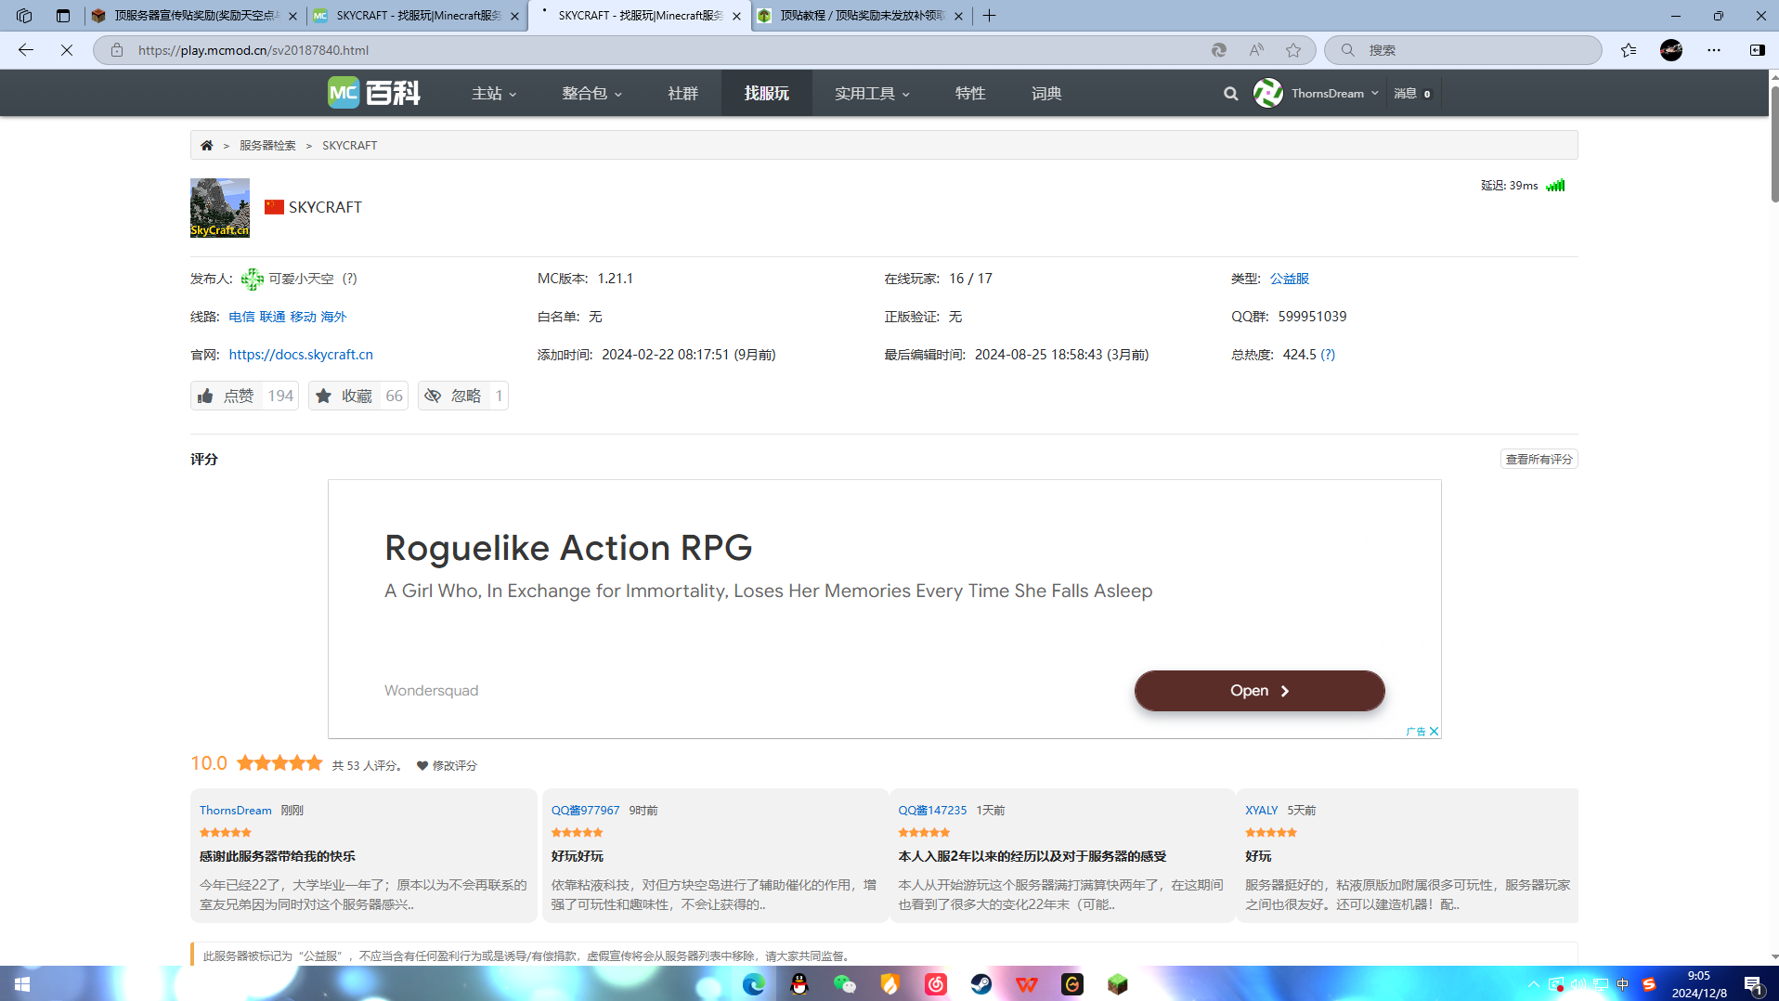This screenshot has height=1001, width=1779.
Task: Click the site info lock icon in address bar
Action: [117, 50]
